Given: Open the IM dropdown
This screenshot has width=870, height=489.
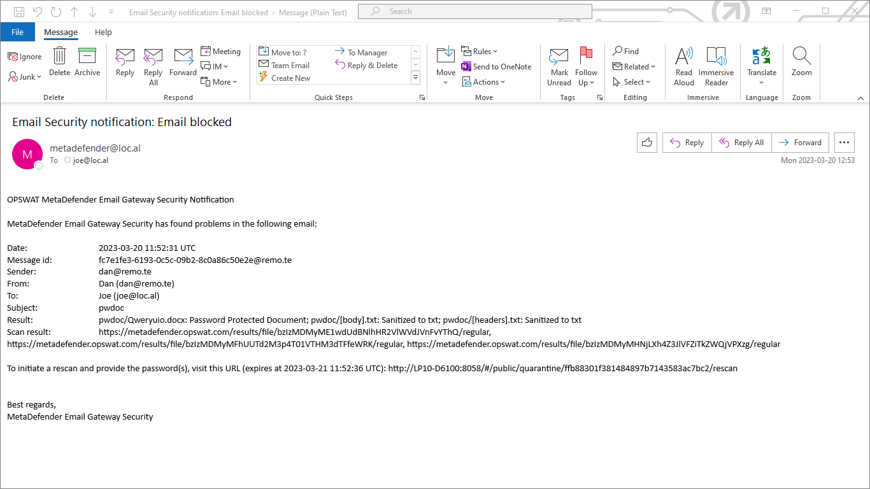Looking at the screenshot, I should click(215, 66).
